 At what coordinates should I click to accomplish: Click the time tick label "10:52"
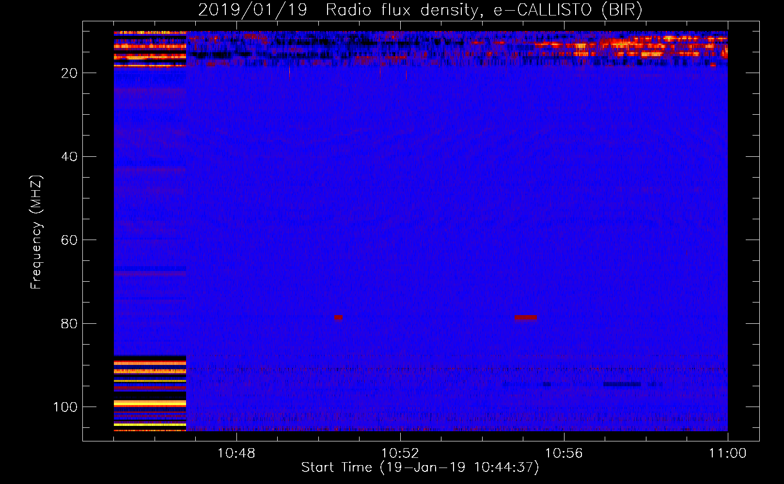coord(400,454)
